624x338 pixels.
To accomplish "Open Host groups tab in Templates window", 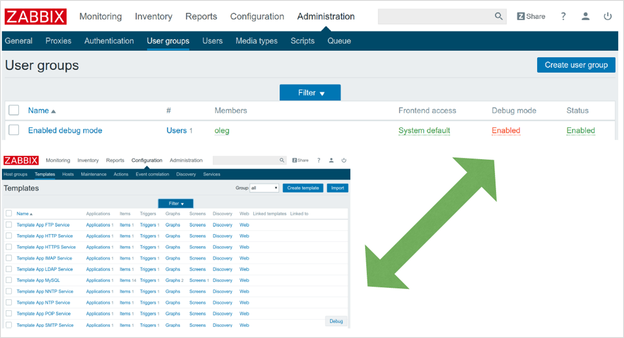I will tap(15, 174).
